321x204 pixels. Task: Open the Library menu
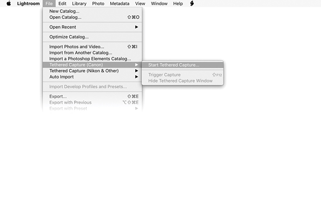tap(79, 4)
